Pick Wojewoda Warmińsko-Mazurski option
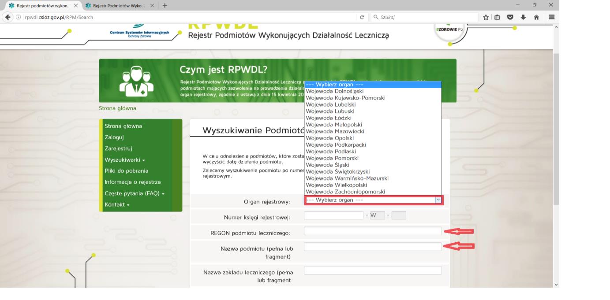 click(x=373, y=178)
